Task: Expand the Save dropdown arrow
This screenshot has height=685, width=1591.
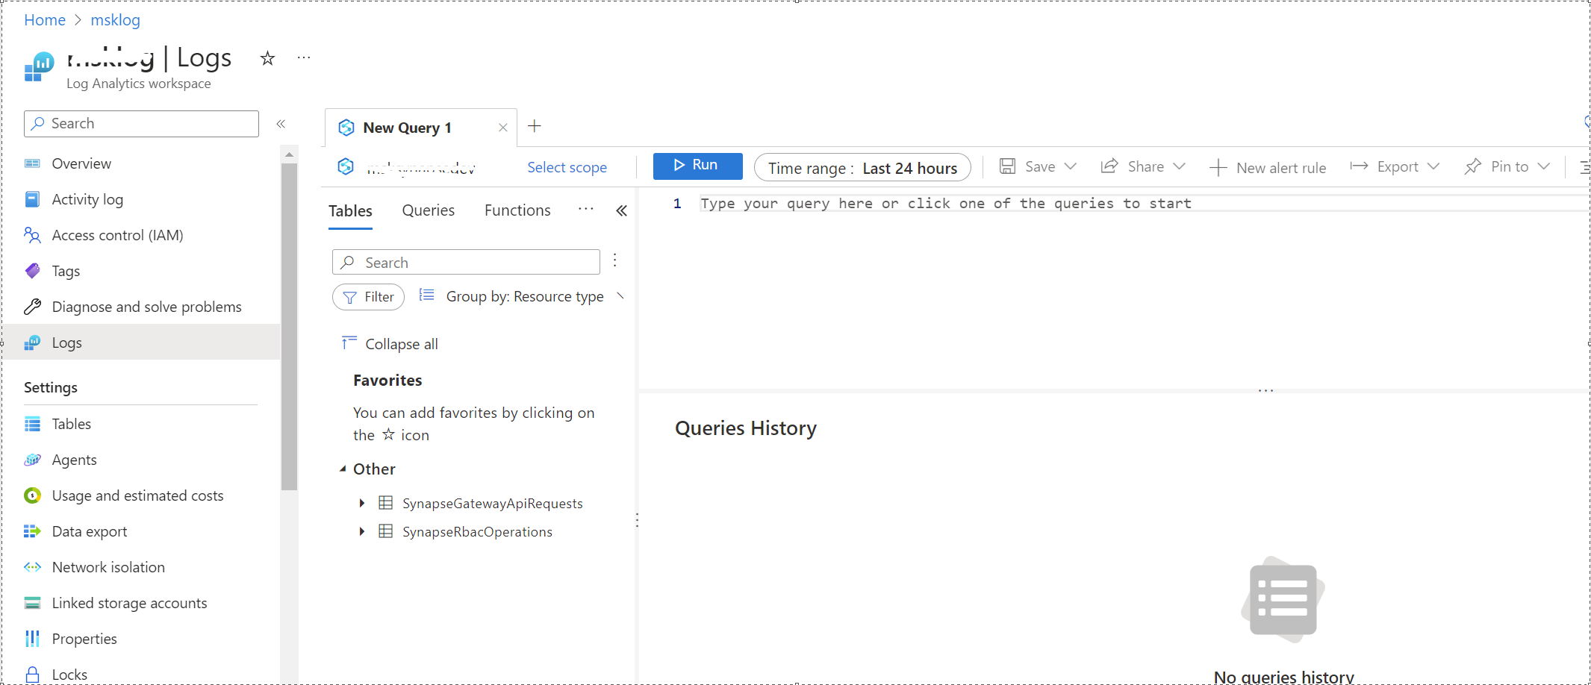Action: (1071, 166)
